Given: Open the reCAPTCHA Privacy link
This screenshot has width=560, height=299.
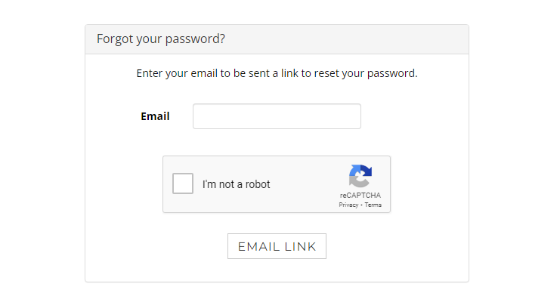Looking at the screenshot, I should [348, 205].
